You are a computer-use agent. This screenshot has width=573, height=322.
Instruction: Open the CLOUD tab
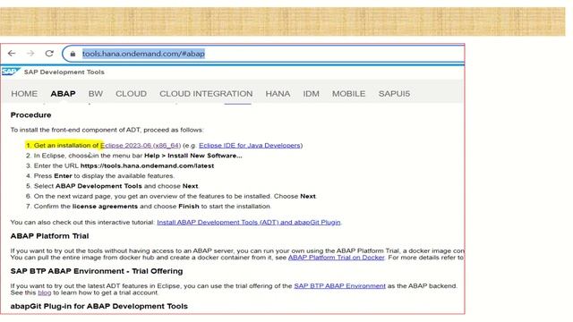click(x=131, y=94)
